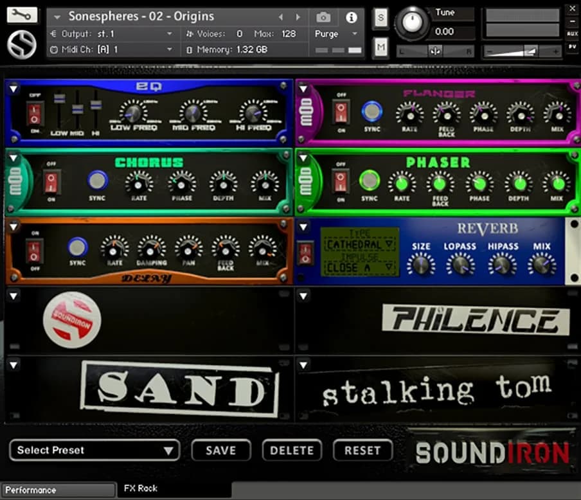This screenshot has width=581, height=500.
Task: Click the info icon in header
Action: [351, 17]
